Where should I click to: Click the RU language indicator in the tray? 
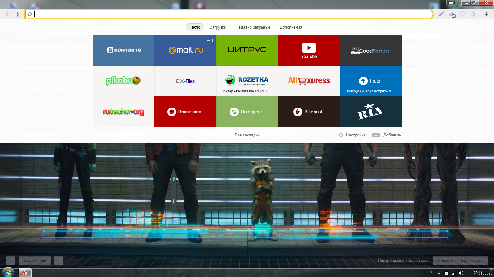pyautogui.click(x=431, y=272)
